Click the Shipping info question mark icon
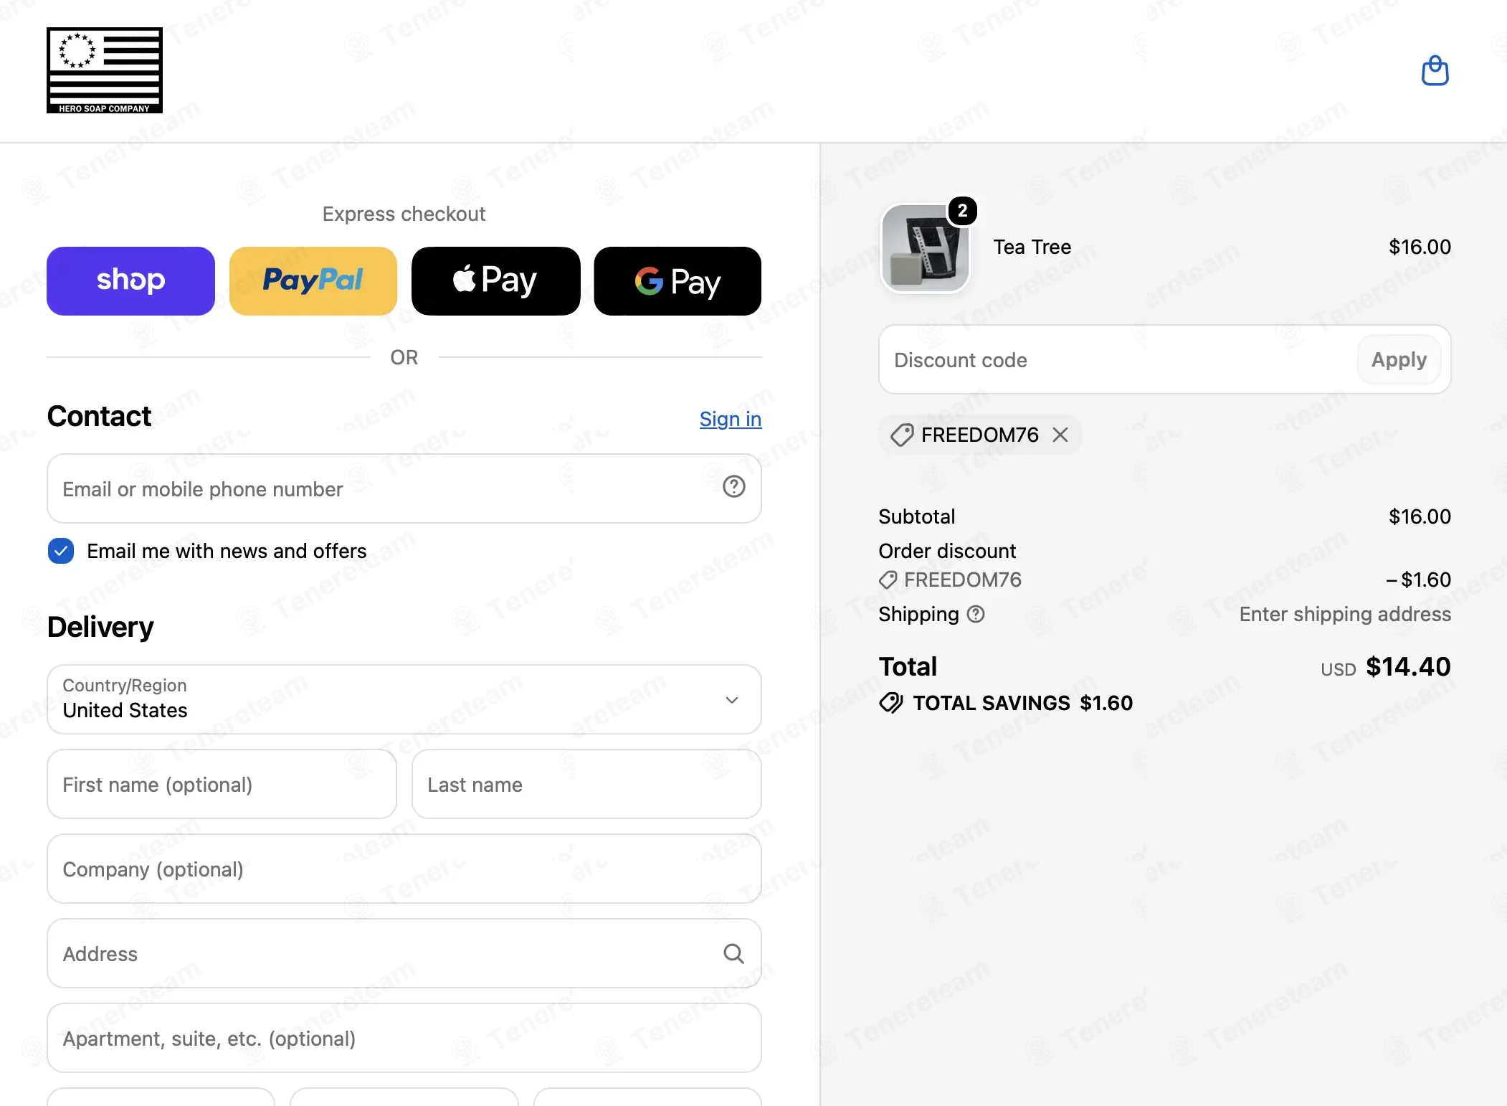Viewport: 1507px width, 1106px height. (x=976, y=614)
